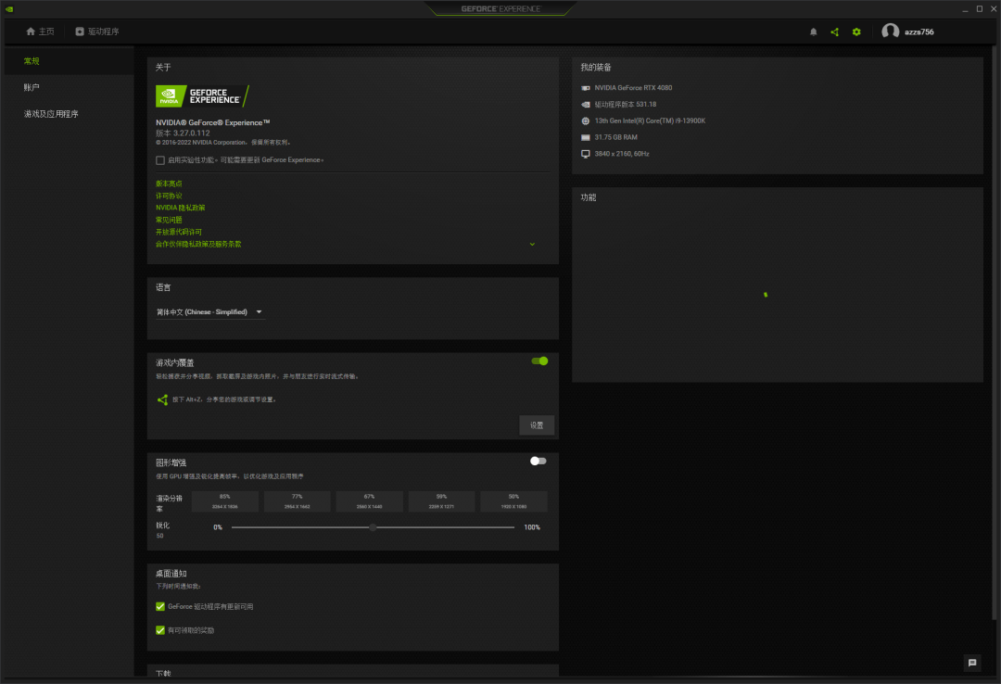Screen dimensions: 1001x684
Task: Click the '版本 3.27.0.112' version text
Action: pos(183,133)
